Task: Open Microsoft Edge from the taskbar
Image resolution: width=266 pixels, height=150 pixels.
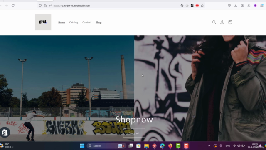Action: click(x=163, y=146)
